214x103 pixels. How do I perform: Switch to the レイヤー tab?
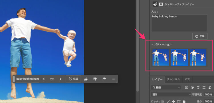157,79
